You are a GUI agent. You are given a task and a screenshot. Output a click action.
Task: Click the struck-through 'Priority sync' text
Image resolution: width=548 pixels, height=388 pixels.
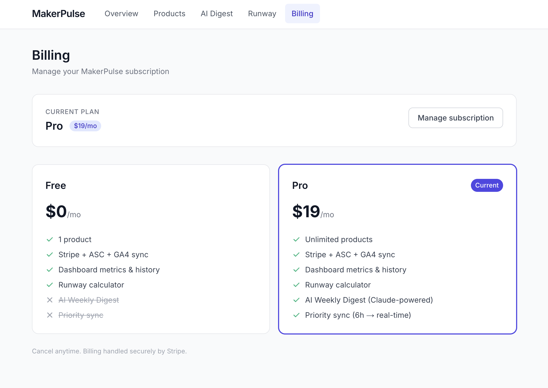click(x=81, y=315)
